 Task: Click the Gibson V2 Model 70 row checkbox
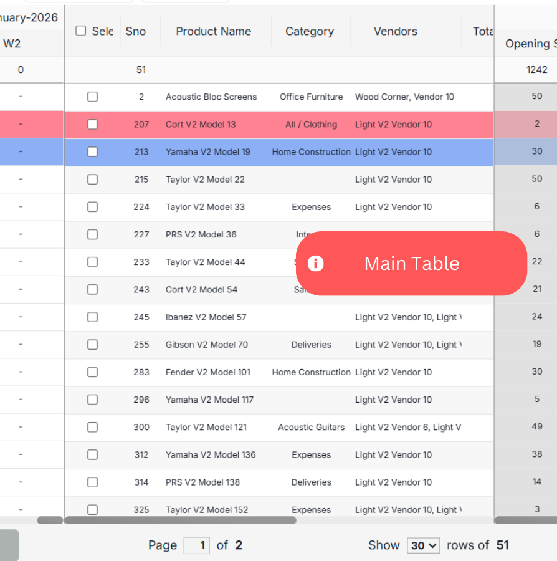(92, 345)
